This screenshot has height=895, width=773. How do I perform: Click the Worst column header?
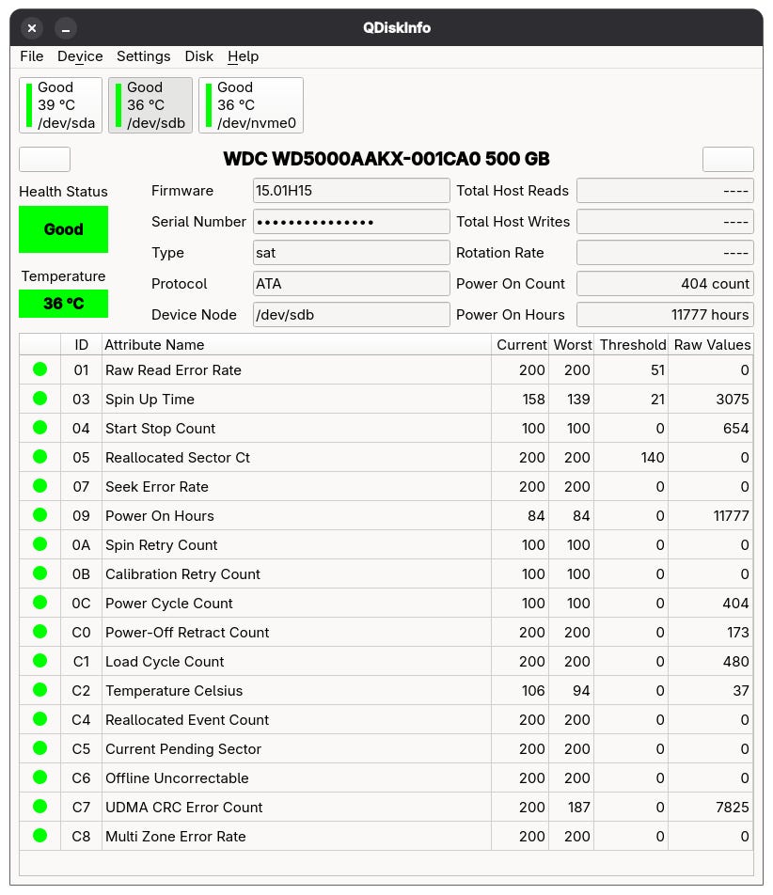[572, 345]
